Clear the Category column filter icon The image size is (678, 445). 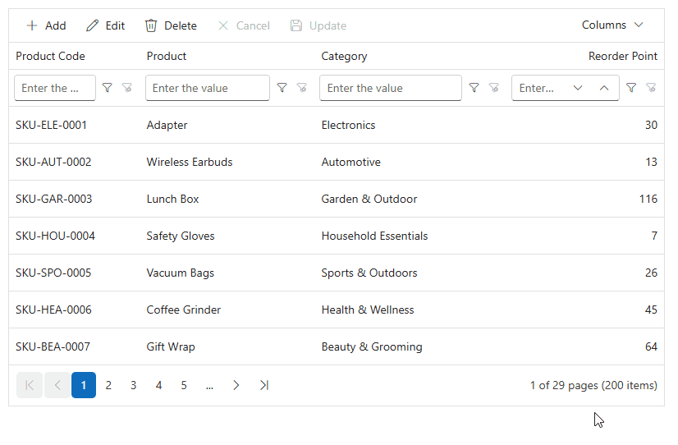[493, 88]
